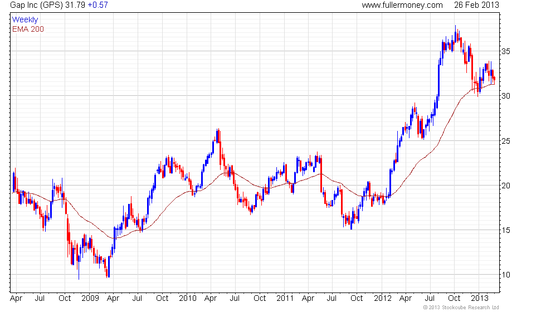Click the y-axis label 15
This screenshot has height=312, width=546.
[506, 230]
